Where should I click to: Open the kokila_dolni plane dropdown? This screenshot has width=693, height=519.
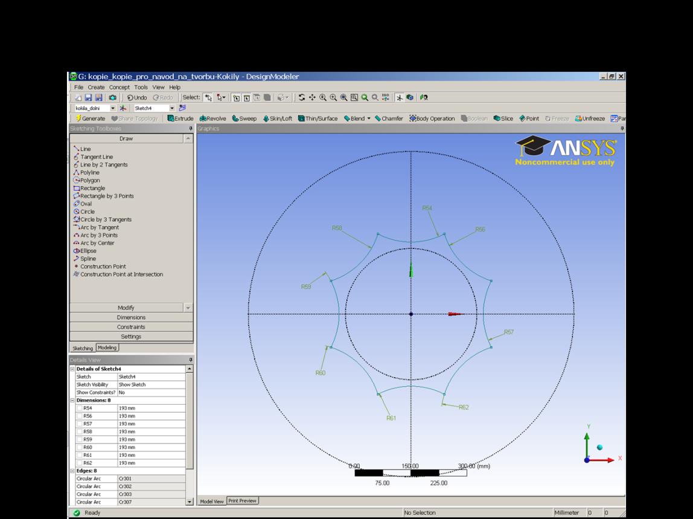pos(113,108)
